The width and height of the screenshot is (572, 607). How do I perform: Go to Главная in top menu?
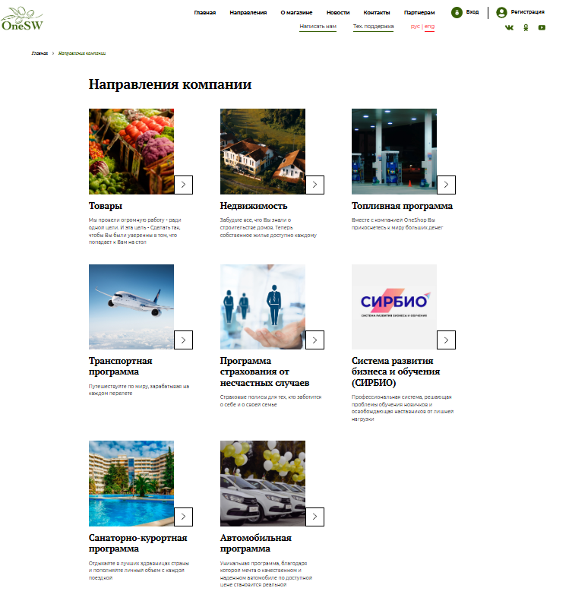coord(205,12)
